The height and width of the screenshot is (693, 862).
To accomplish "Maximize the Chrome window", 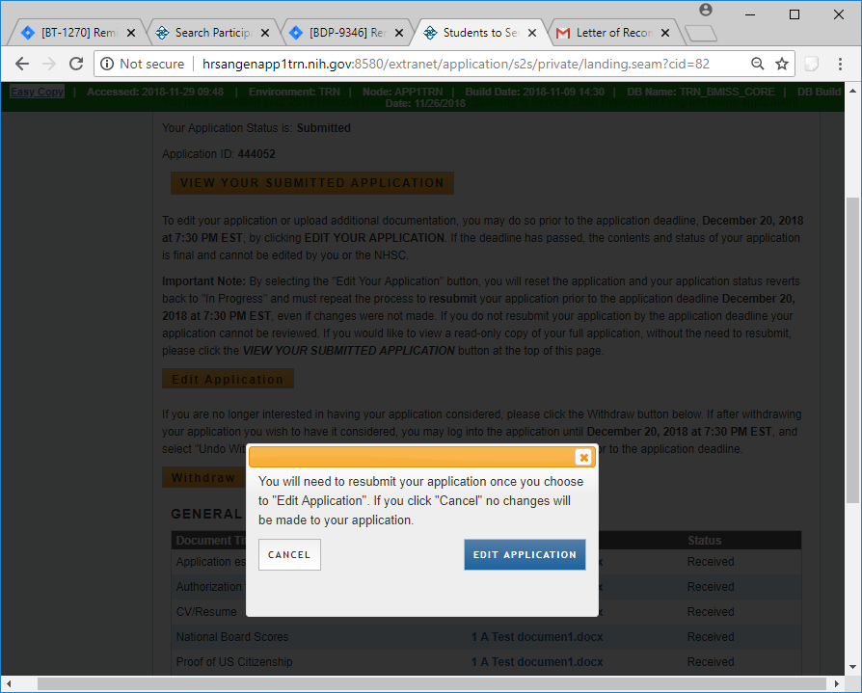I will [x=795, y=14].
